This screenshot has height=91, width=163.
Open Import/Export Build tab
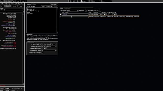5,4
